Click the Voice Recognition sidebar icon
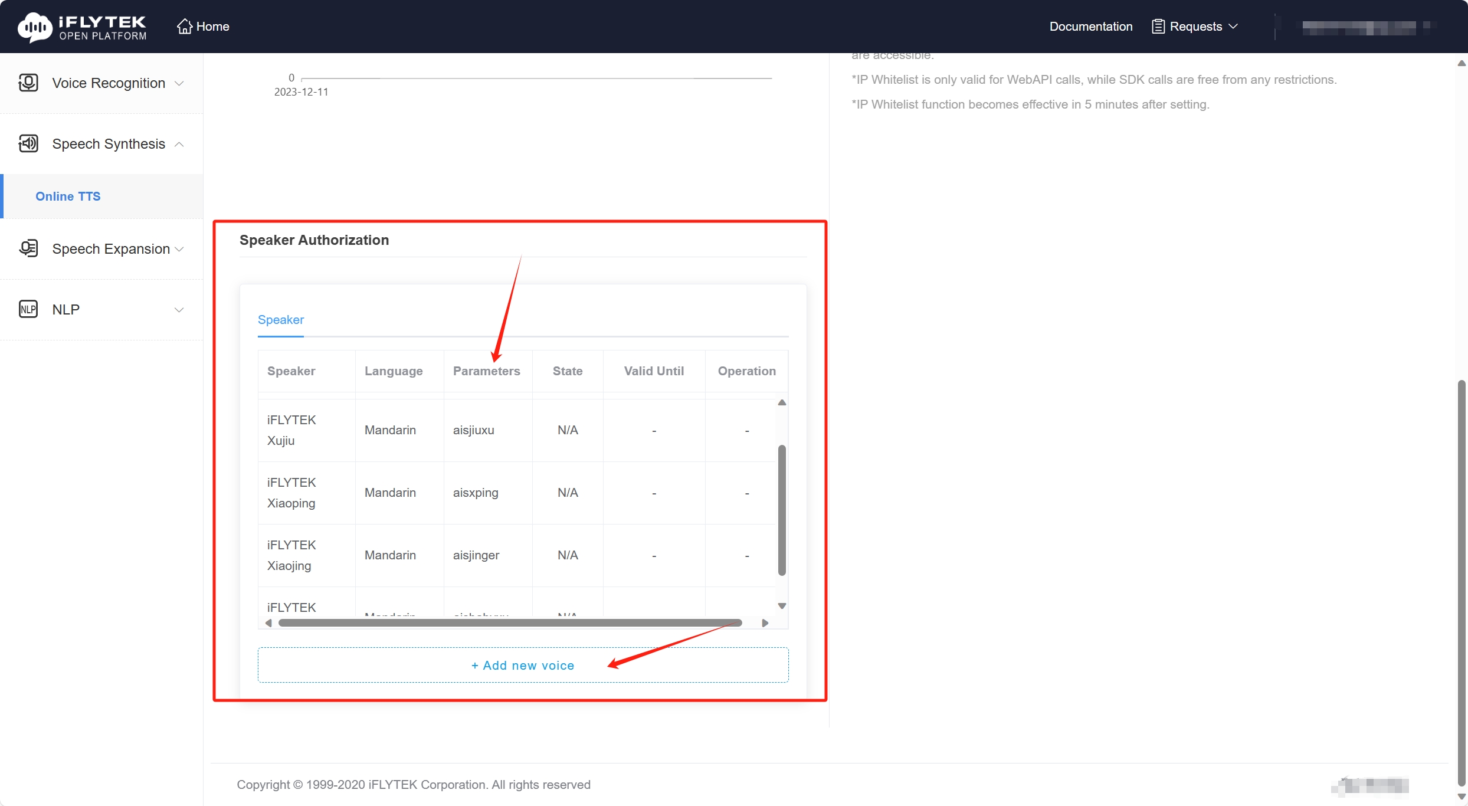Screen dimensions: 1468x806 (x=28, y=83)
